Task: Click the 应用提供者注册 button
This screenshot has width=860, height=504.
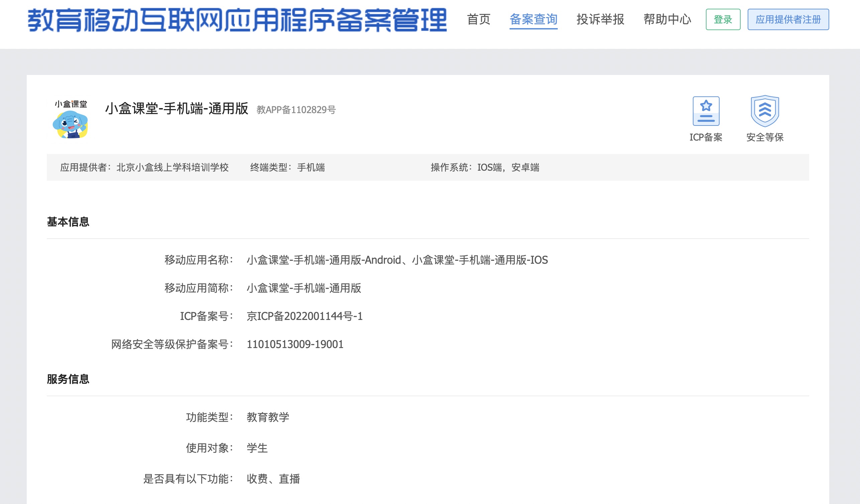Action: coord(788,19)
